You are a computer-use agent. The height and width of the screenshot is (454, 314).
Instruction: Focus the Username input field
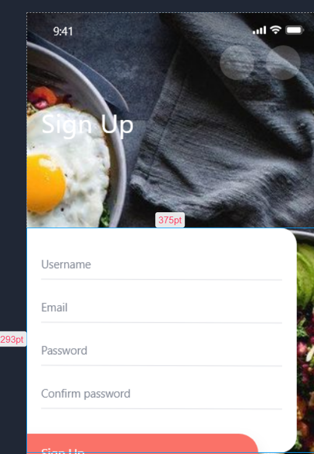(161, 266)
